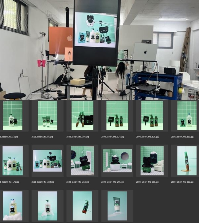Viewport: 199px width, 223px height.
Task: Choose the 2508_laboH_fhs_233.jpg thumbnail
Action: 47,161
